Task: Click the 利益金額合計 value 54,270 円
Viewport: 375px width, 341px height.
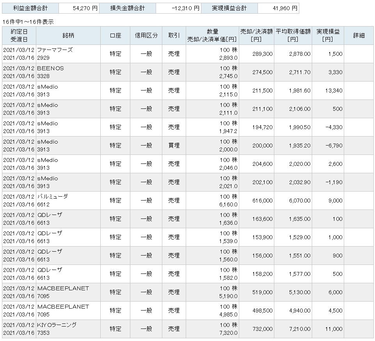Action: click(x=85, y=8)
